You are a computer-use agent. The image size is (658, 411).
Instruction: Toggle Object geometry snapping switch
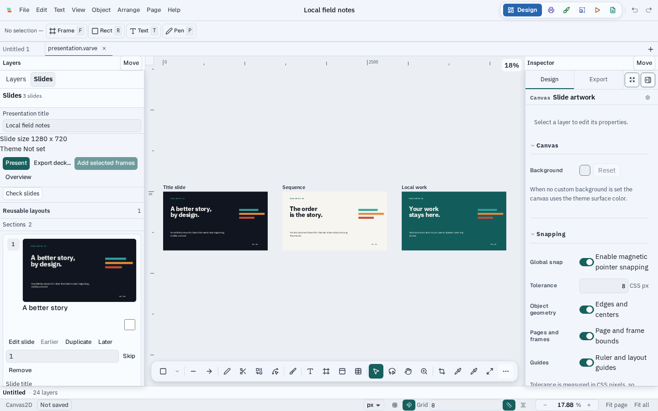587,310
